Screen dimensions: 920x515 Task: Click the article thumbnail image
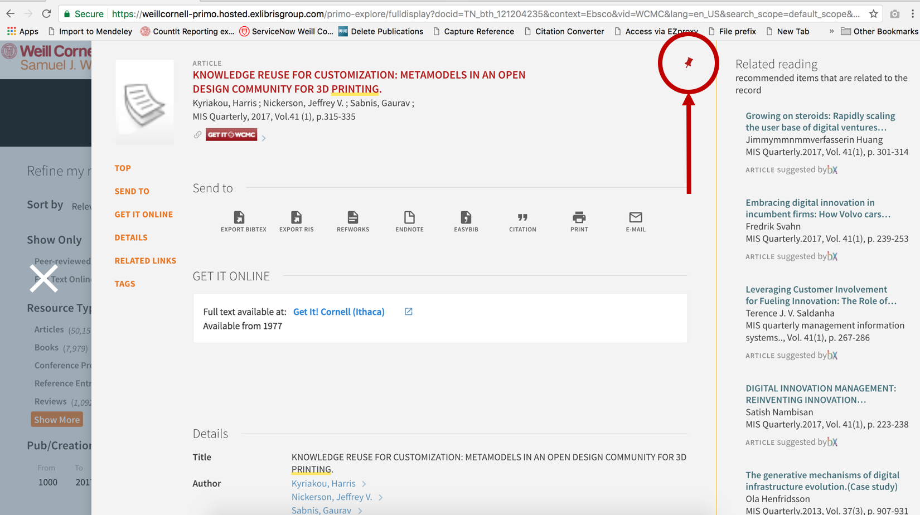click(144, 102)
